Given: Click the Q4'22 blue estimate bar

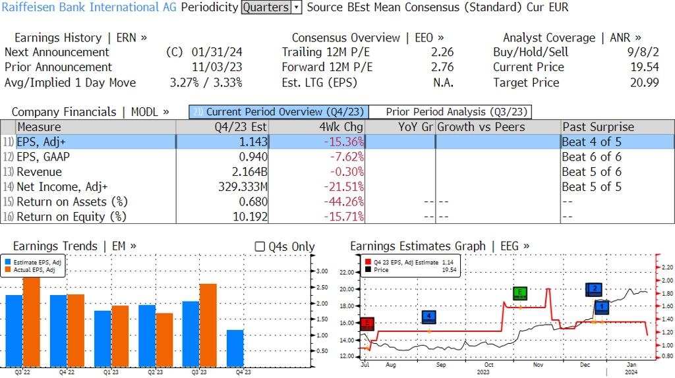Looking at the screenshot, I should point(59,331).
